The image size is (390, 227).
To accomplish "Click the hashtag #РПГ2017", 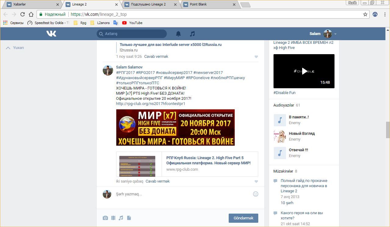I will pyautogui.click(x=125, y=73).
